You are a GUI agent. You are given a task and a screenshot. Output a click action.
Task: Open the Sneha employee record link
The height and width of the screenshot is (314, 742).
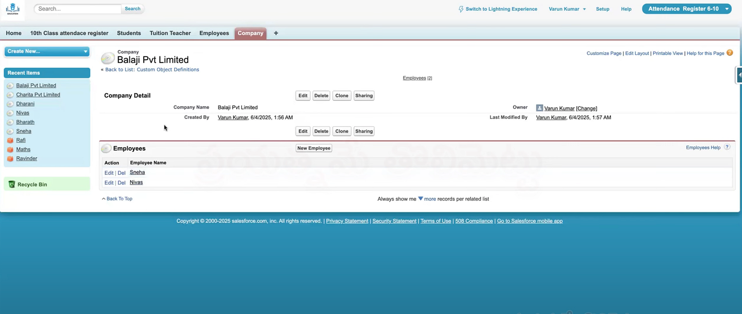(137, 173)
